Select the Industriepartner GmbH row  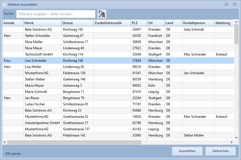click(x=42, y=123)
